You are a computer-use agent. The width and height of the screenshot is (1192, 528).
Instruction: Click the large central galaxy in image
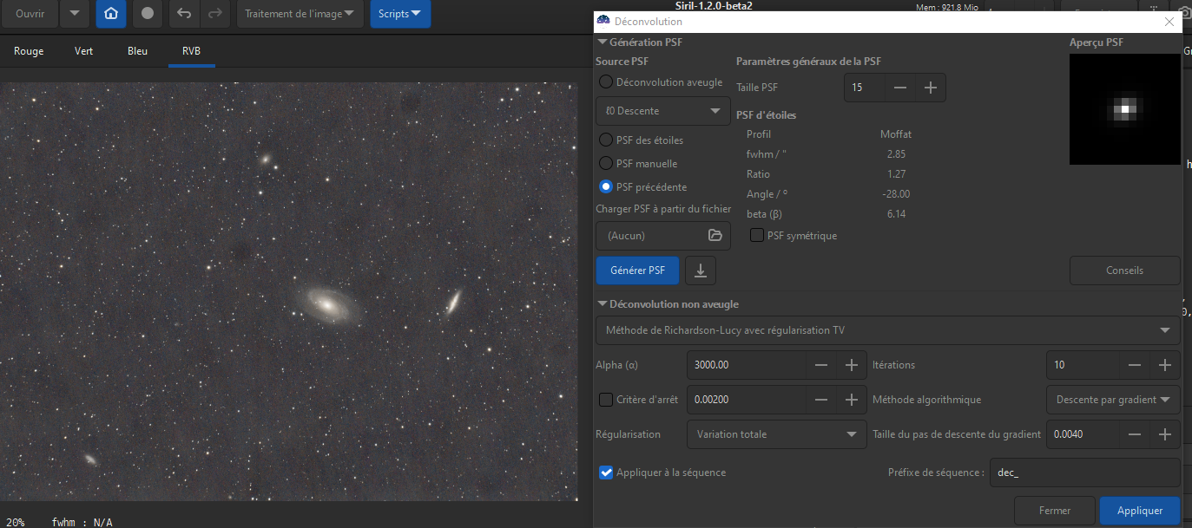328,303
